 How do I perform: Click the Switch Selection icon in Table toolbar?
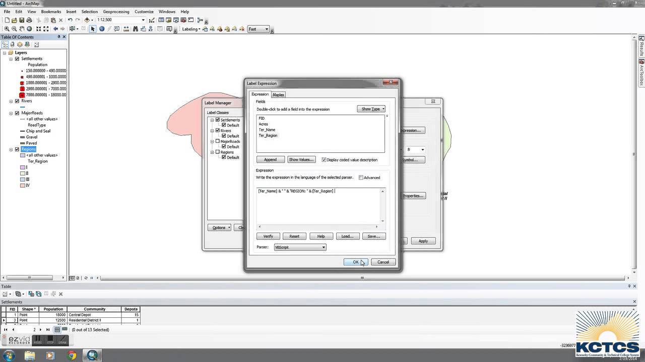click(x=38, y=294)
